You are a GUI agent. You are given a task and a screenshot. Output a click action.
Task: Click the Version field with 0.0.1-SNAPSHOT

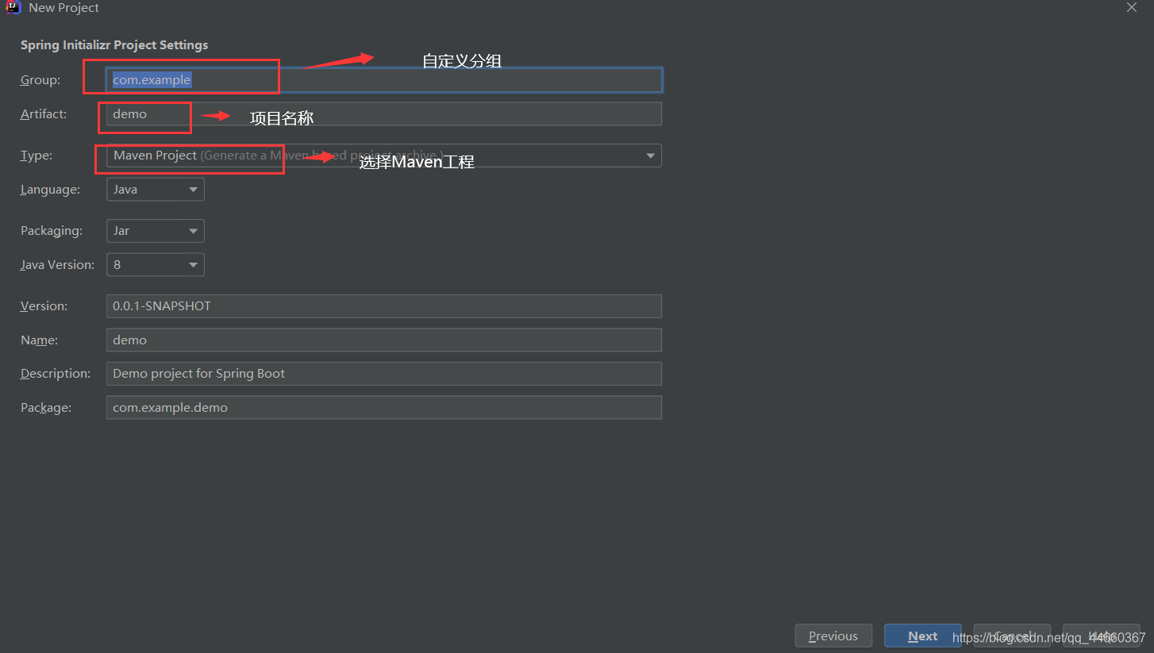point(384,306)
